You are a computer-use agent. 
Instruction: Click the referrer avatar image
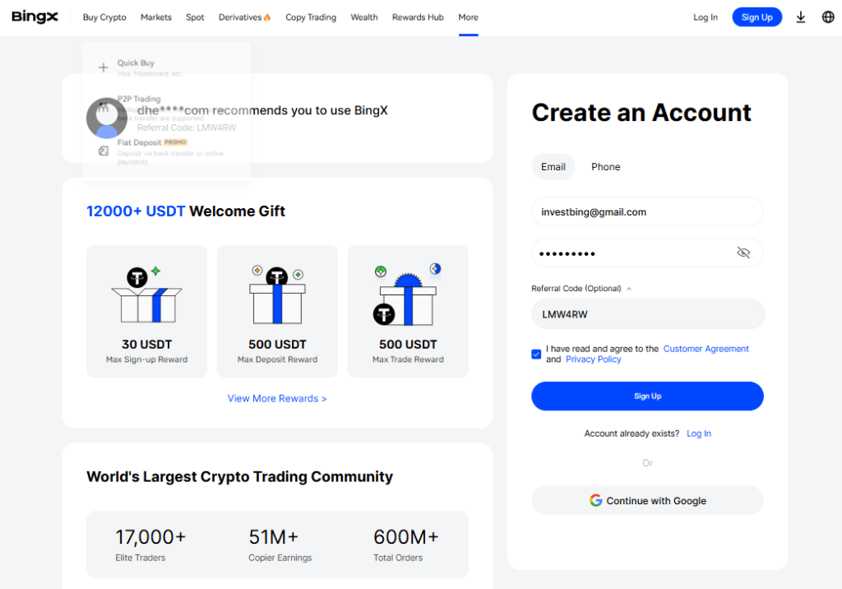tap(107, 118)
